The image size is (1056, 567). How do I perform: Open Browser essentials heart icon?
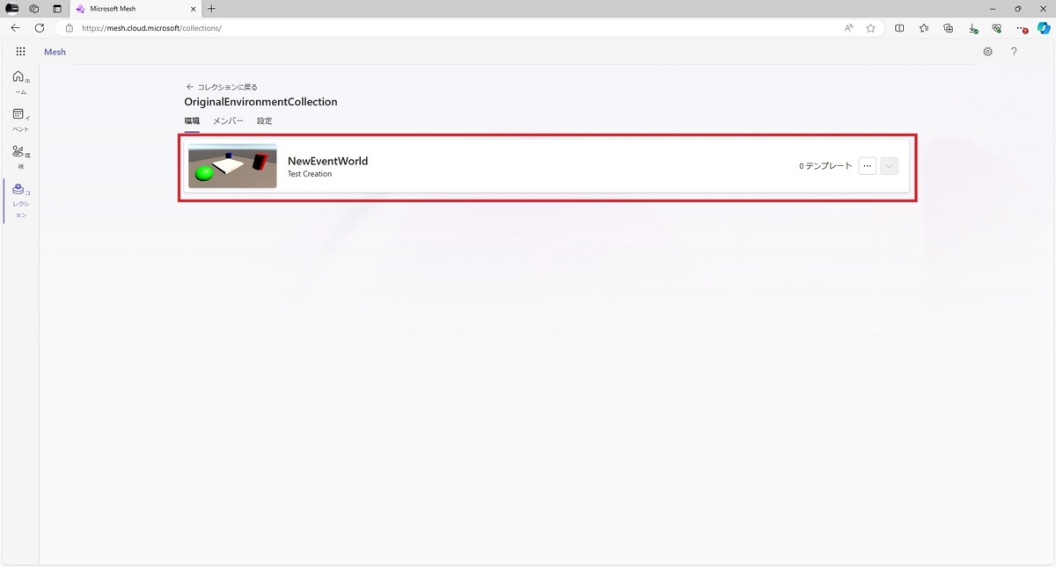point(996,28)
